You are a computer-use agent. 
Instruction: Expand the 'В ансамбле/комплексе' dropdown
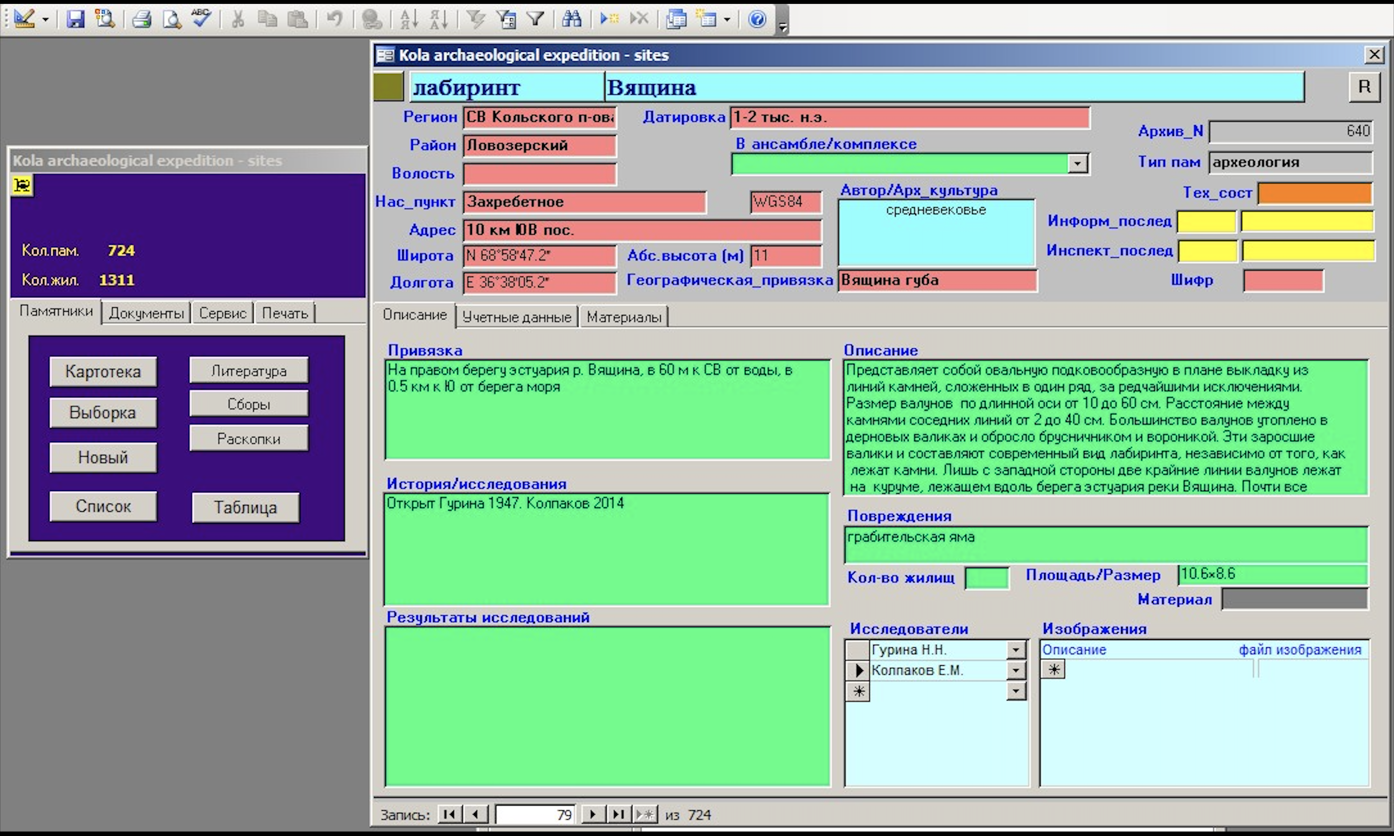(1077, 164)
